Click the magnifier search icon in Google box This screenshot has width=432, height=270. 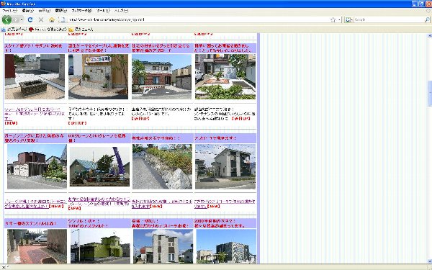point(427,19)
